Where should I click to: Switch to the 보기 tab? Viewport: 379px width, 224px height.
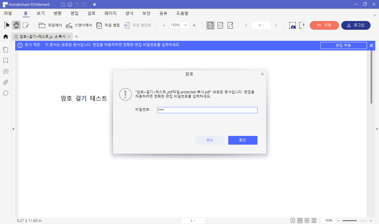click(x=41, y=13)
